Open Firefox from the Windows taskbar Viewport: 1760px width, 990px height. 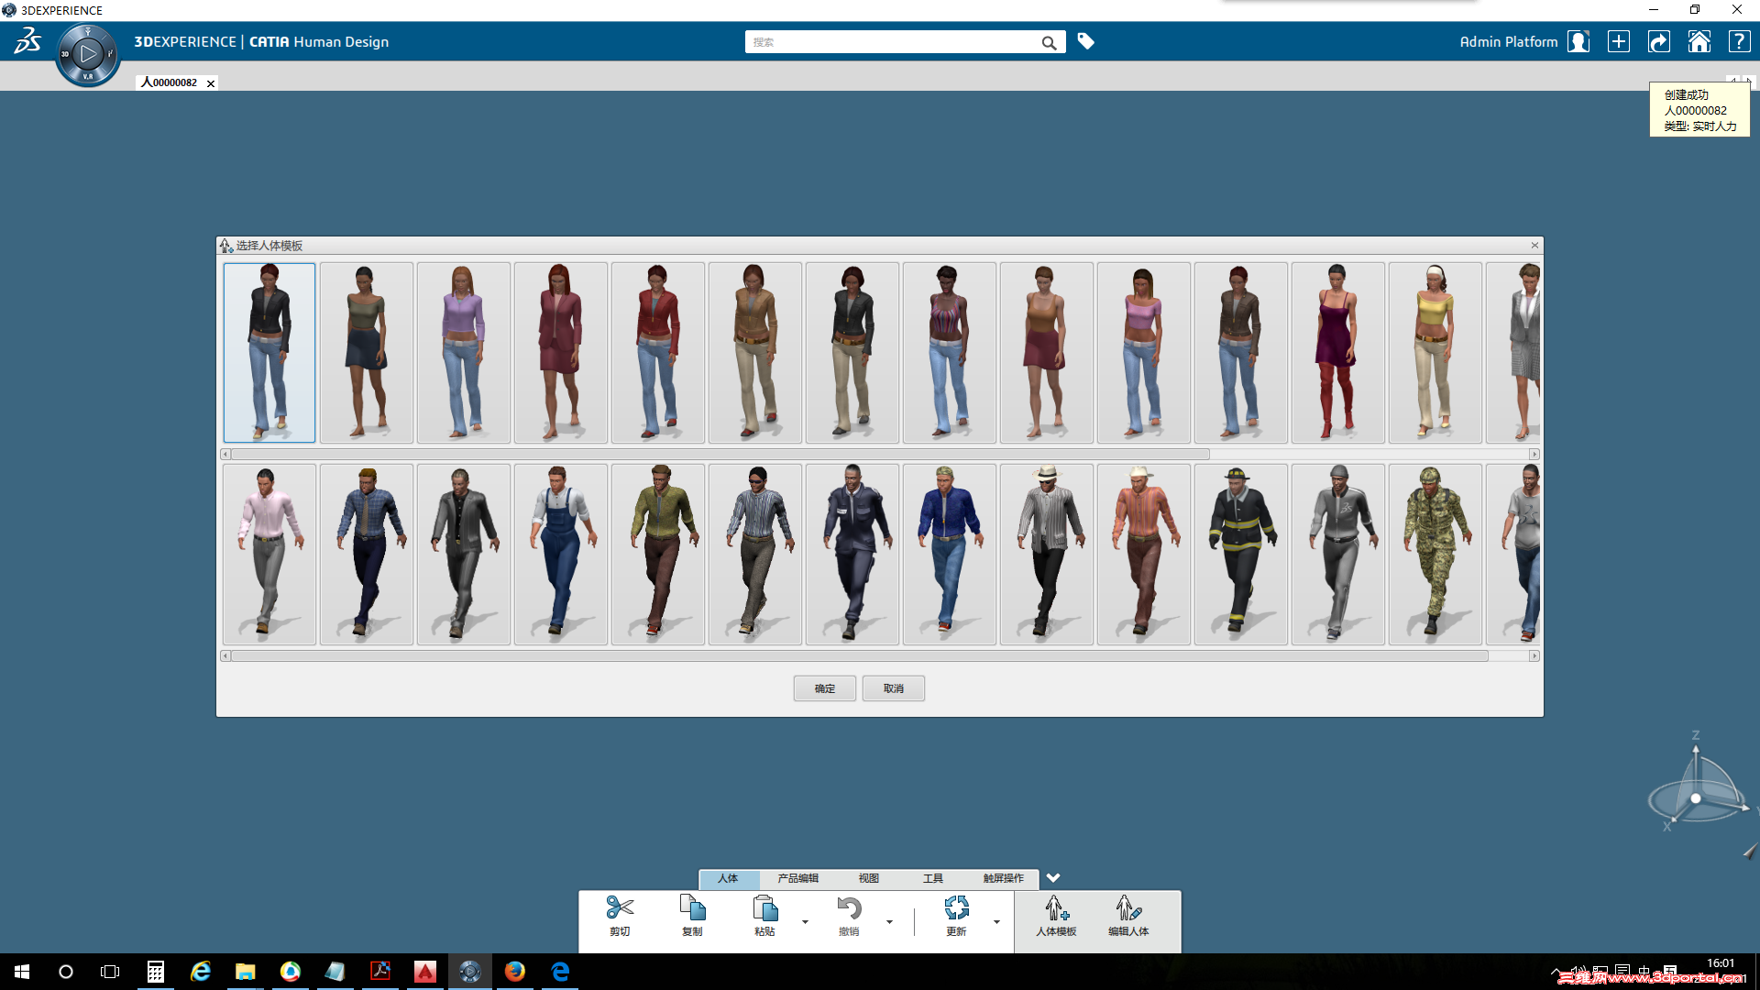point(515,972)
